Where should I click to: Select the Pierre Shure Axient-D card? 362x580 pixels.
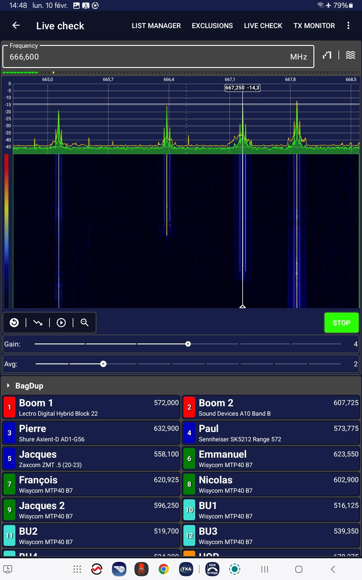(x=91, y=433)
